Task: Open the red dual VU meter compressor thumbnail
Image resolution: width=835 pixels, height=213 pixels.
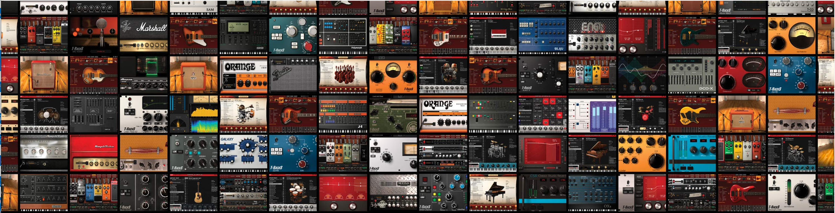Action: point(742,75)
